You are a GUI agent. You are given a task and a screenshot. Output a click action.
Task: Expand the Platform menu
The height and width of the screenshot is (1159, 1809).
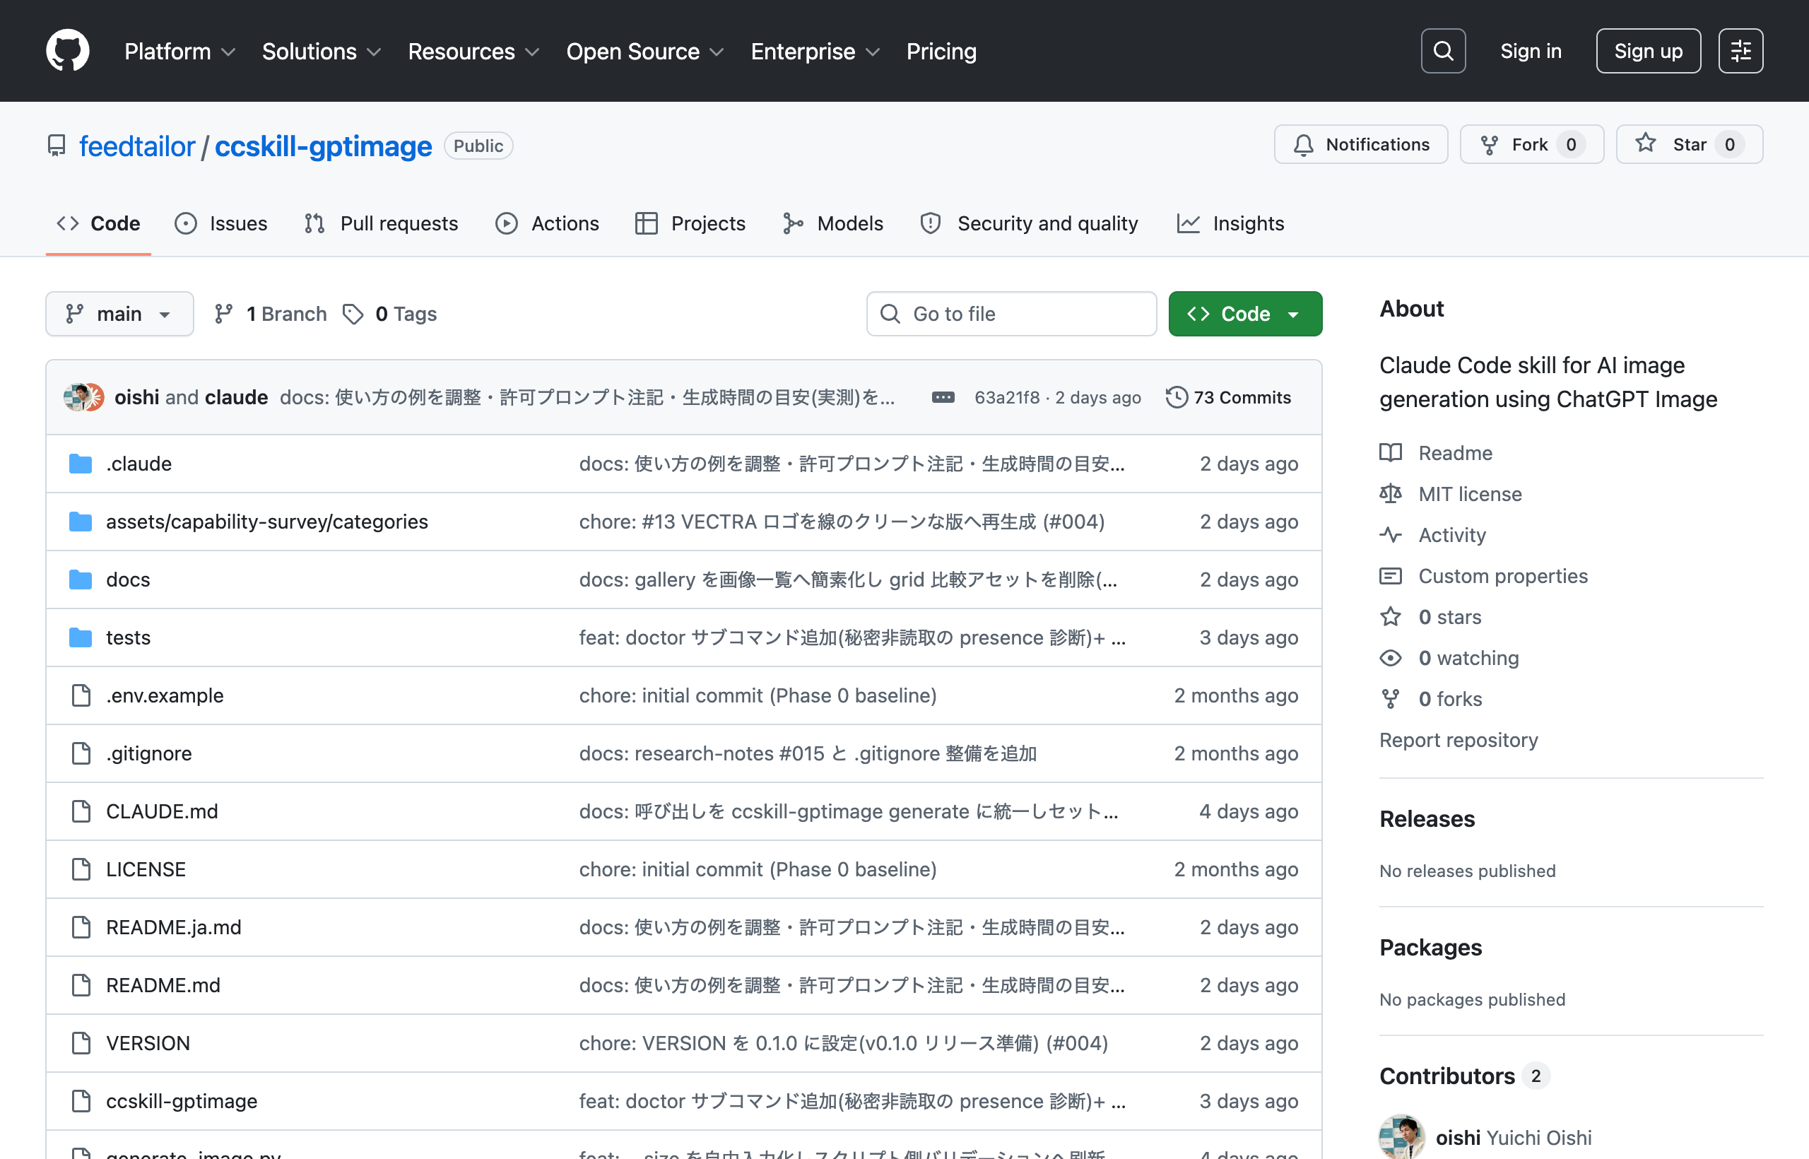point(179,51)
